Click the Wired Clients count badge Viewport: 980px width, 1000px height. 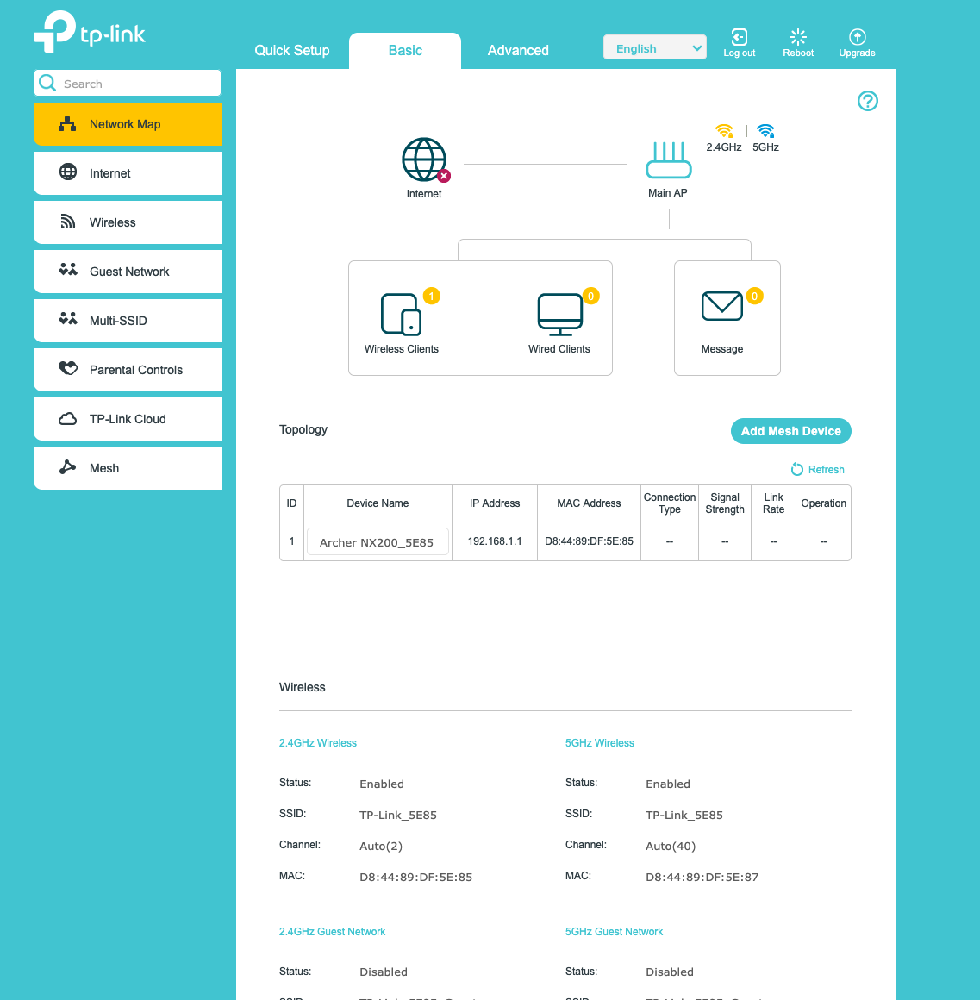[591, 296]
